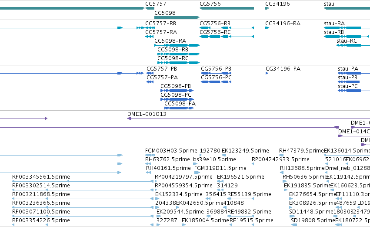Select EST RP003345561.5prime

[x=41, y=177]
